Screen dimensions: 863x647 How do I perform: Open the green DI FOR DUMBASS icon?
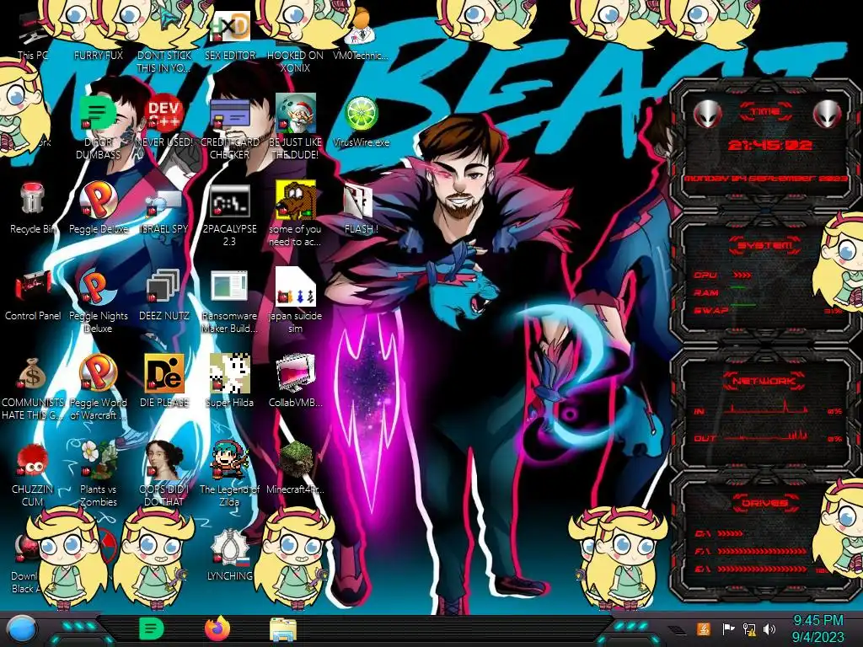(98, 128)
